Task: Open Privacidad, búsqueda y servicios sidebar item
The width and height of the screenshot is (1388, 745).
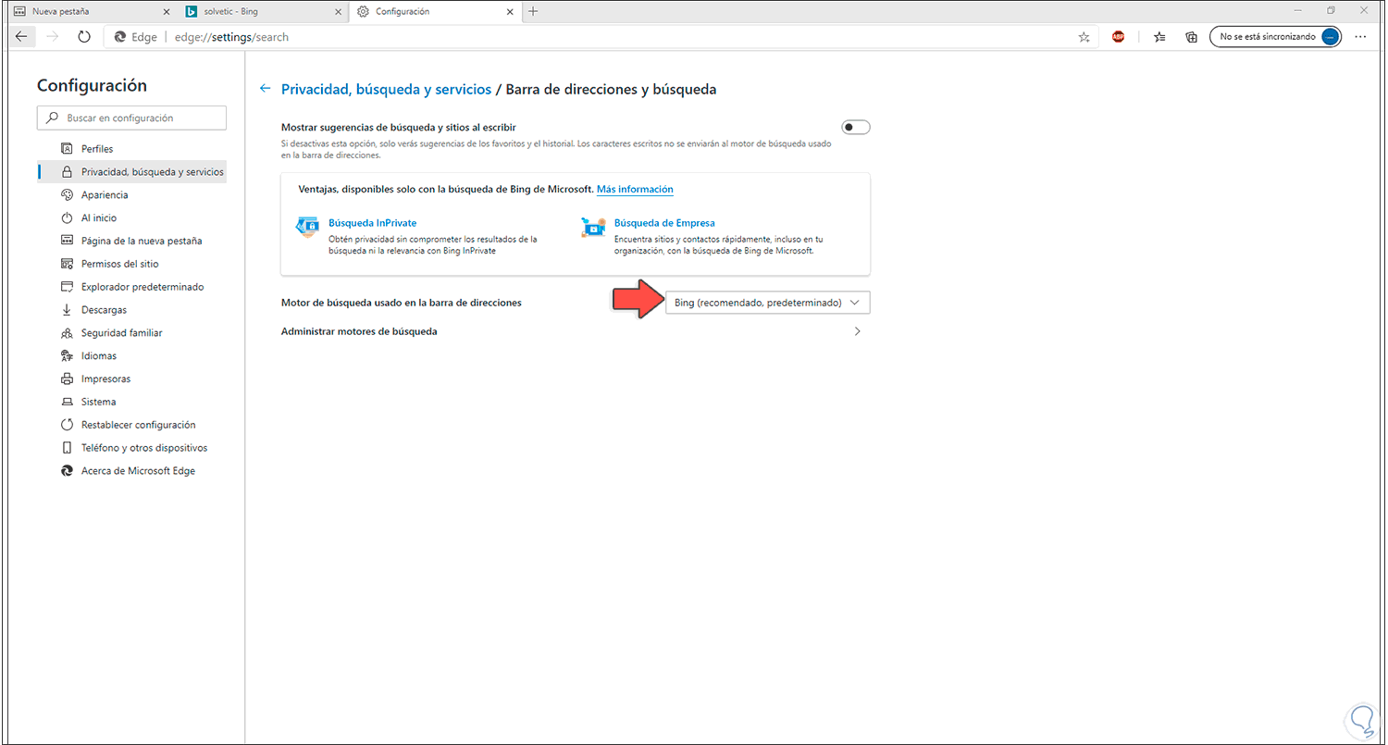Action: point(131,172)
